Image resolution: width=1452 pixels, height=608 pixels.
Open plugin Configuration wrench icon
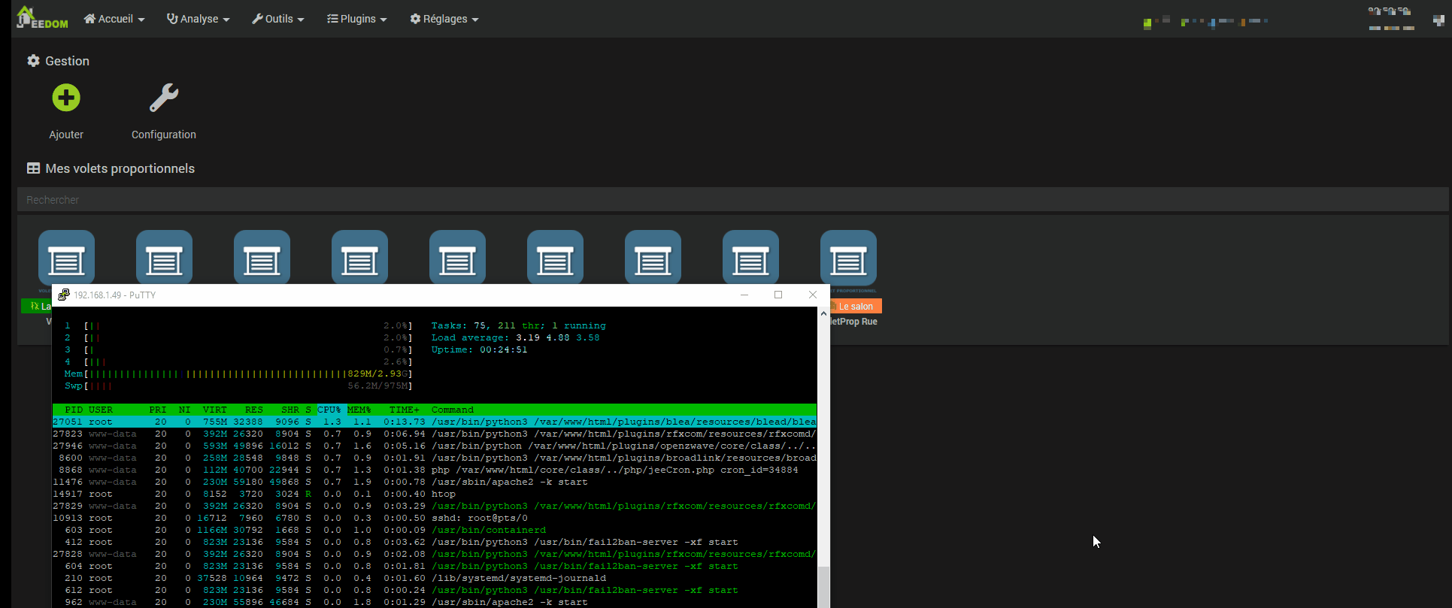(164, 98)
